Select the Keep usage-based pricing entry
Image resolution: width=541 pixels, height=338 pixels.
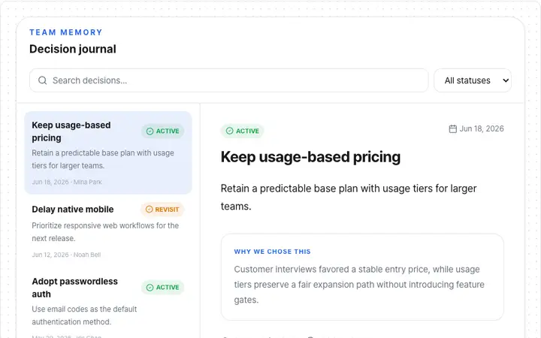click(108, 152)
